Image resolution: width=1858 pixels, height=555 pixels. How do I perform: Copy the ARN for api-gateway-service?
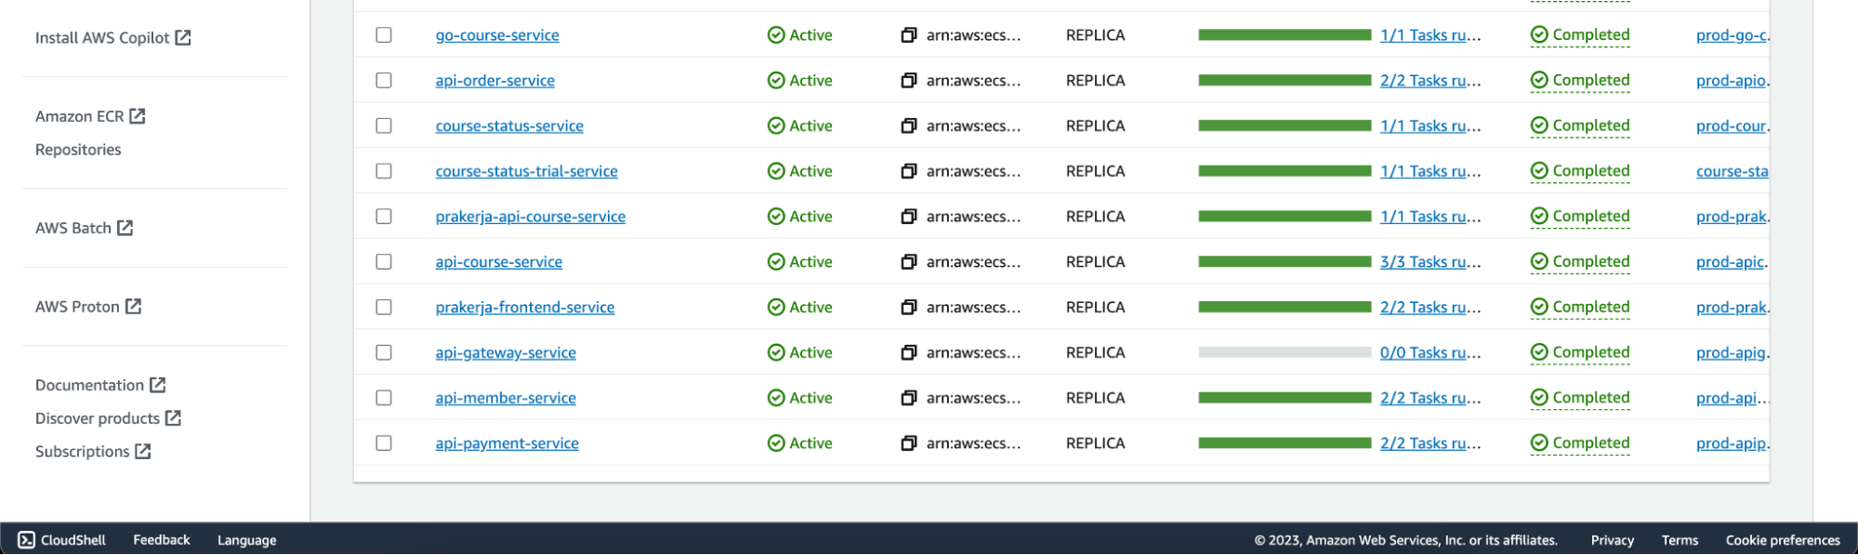pyautogui.click(x=908, y=353)
